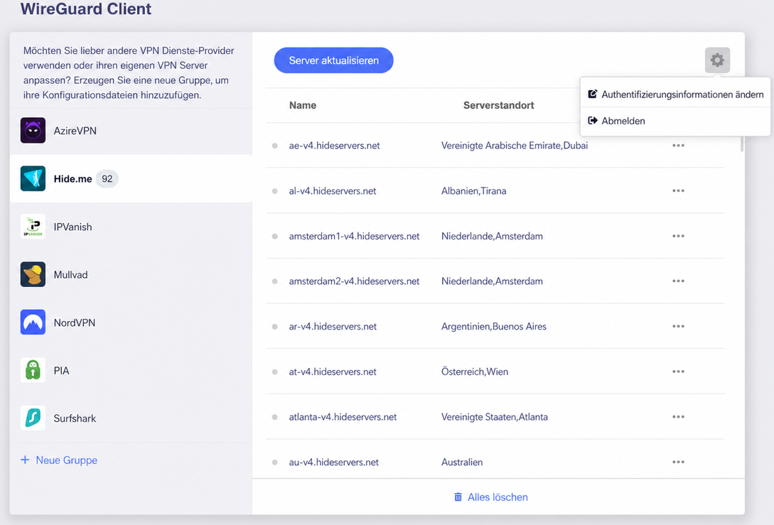
Task: Click status dot of amsterdam2-v4.hideservers.net
Action: [275, 281]
